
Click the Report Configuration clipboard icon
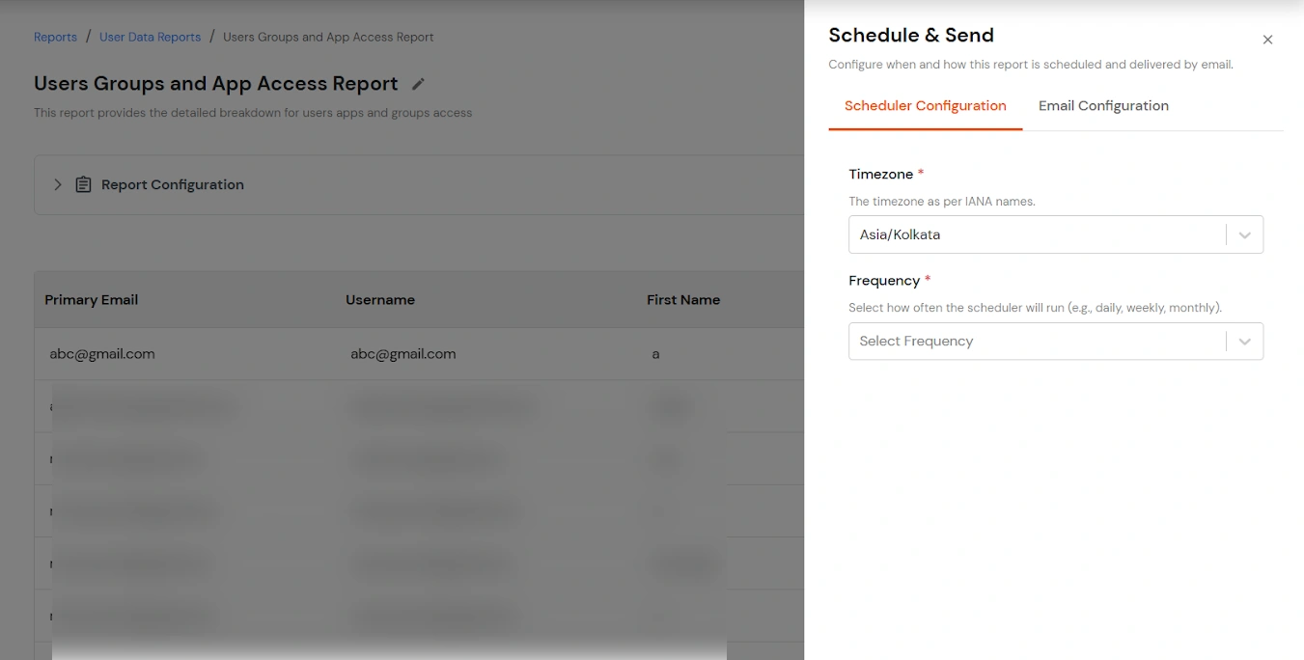click(x=83, y=184)
